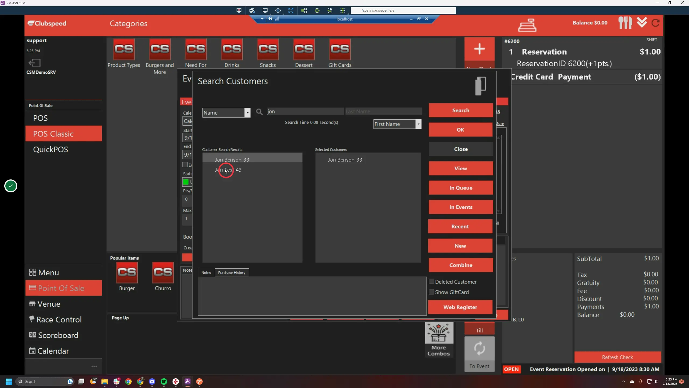Screen dimensions: 689x388
Task: Open the Dessert category
Action: click(x=304, y=53)
